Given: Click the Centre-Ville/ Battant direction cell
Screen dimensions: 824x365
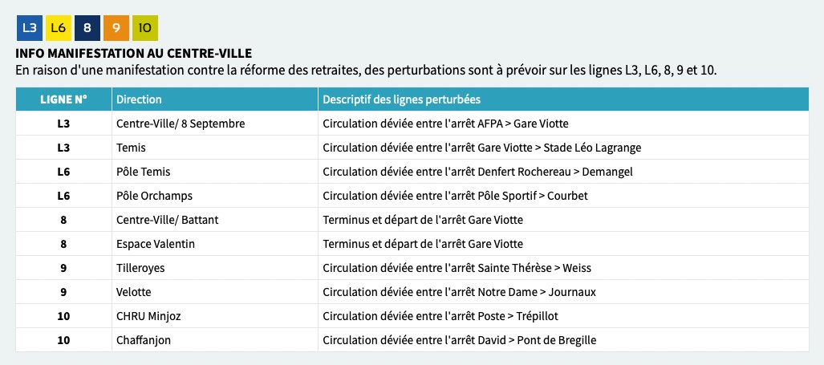Looking at the screenshot, I should [215, 220].
